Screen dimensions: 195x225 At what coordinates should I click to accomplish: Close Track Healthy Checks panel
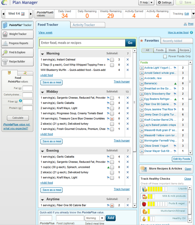[188, 179]
